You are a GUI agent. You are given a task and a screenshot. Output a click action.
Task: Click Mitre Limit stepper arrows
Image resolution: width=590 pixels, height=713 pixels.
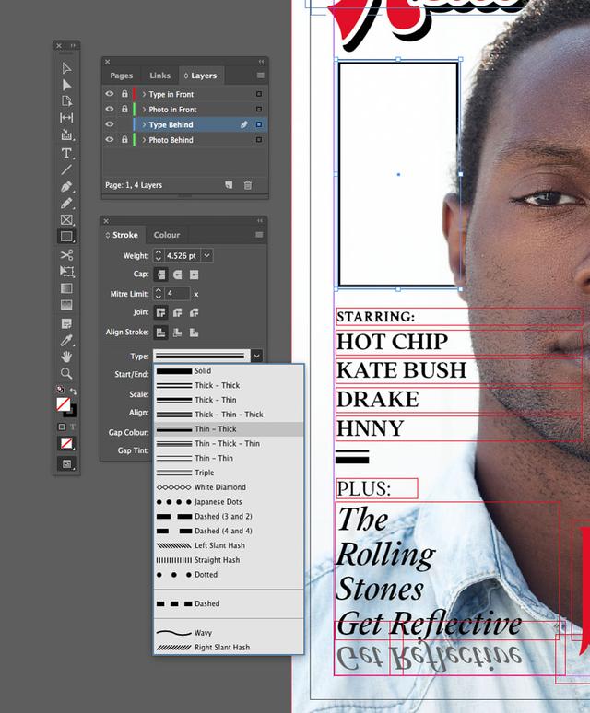pyautogui.click(x=158, y=294)
